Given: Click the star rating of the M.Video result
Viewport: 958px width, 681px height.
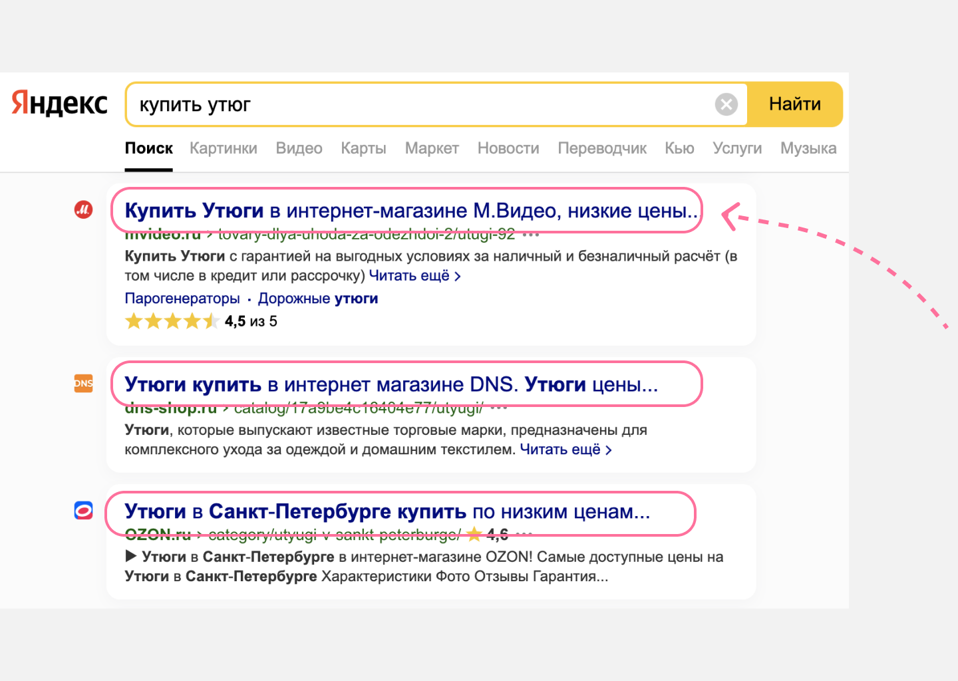Looking at the screenshot, I should pos(172,321).
